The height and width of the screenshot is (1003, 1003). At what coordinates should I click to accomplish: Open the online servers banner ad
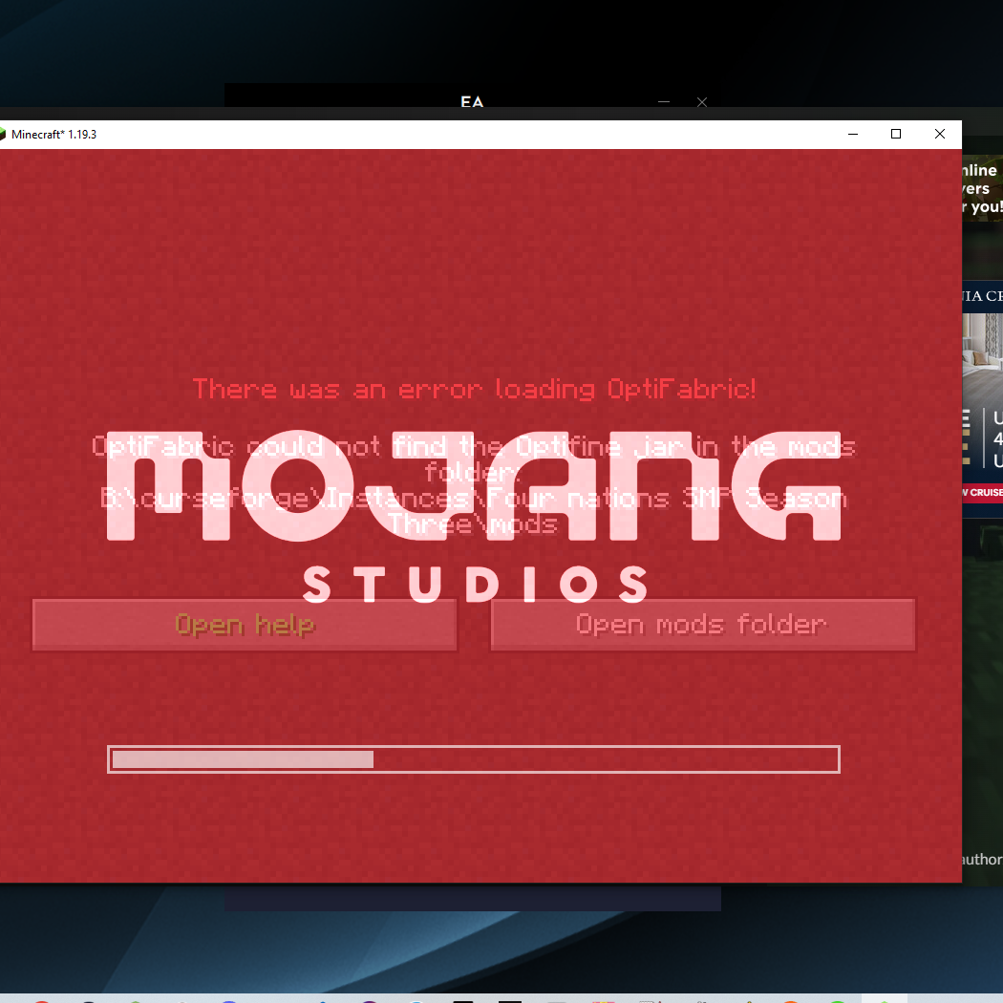[982, 188]
